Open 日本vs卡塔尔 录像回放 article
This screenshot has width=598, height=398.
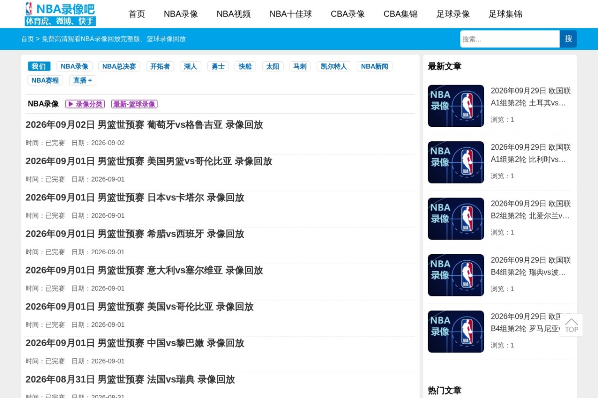coord(135,198)
